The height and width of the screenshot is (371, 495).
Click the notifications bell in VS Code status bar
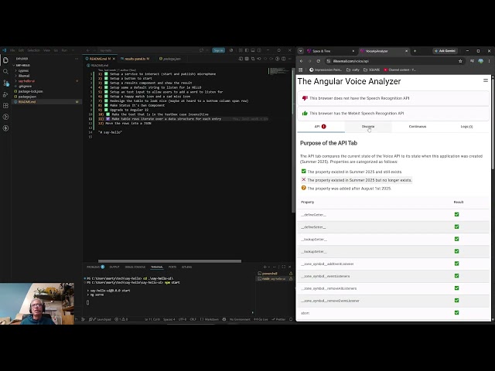click(291, 319)
